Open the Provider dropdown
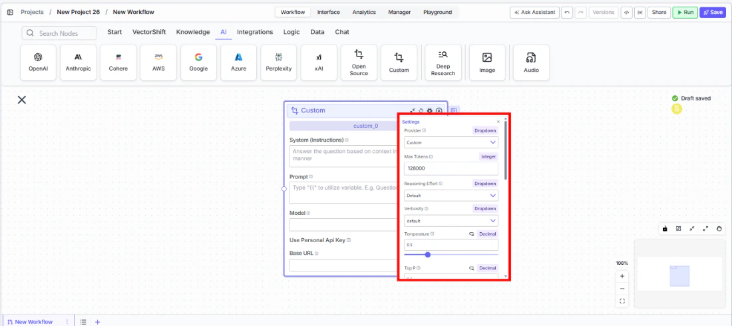Screen dimensions: 732x326 451,142
